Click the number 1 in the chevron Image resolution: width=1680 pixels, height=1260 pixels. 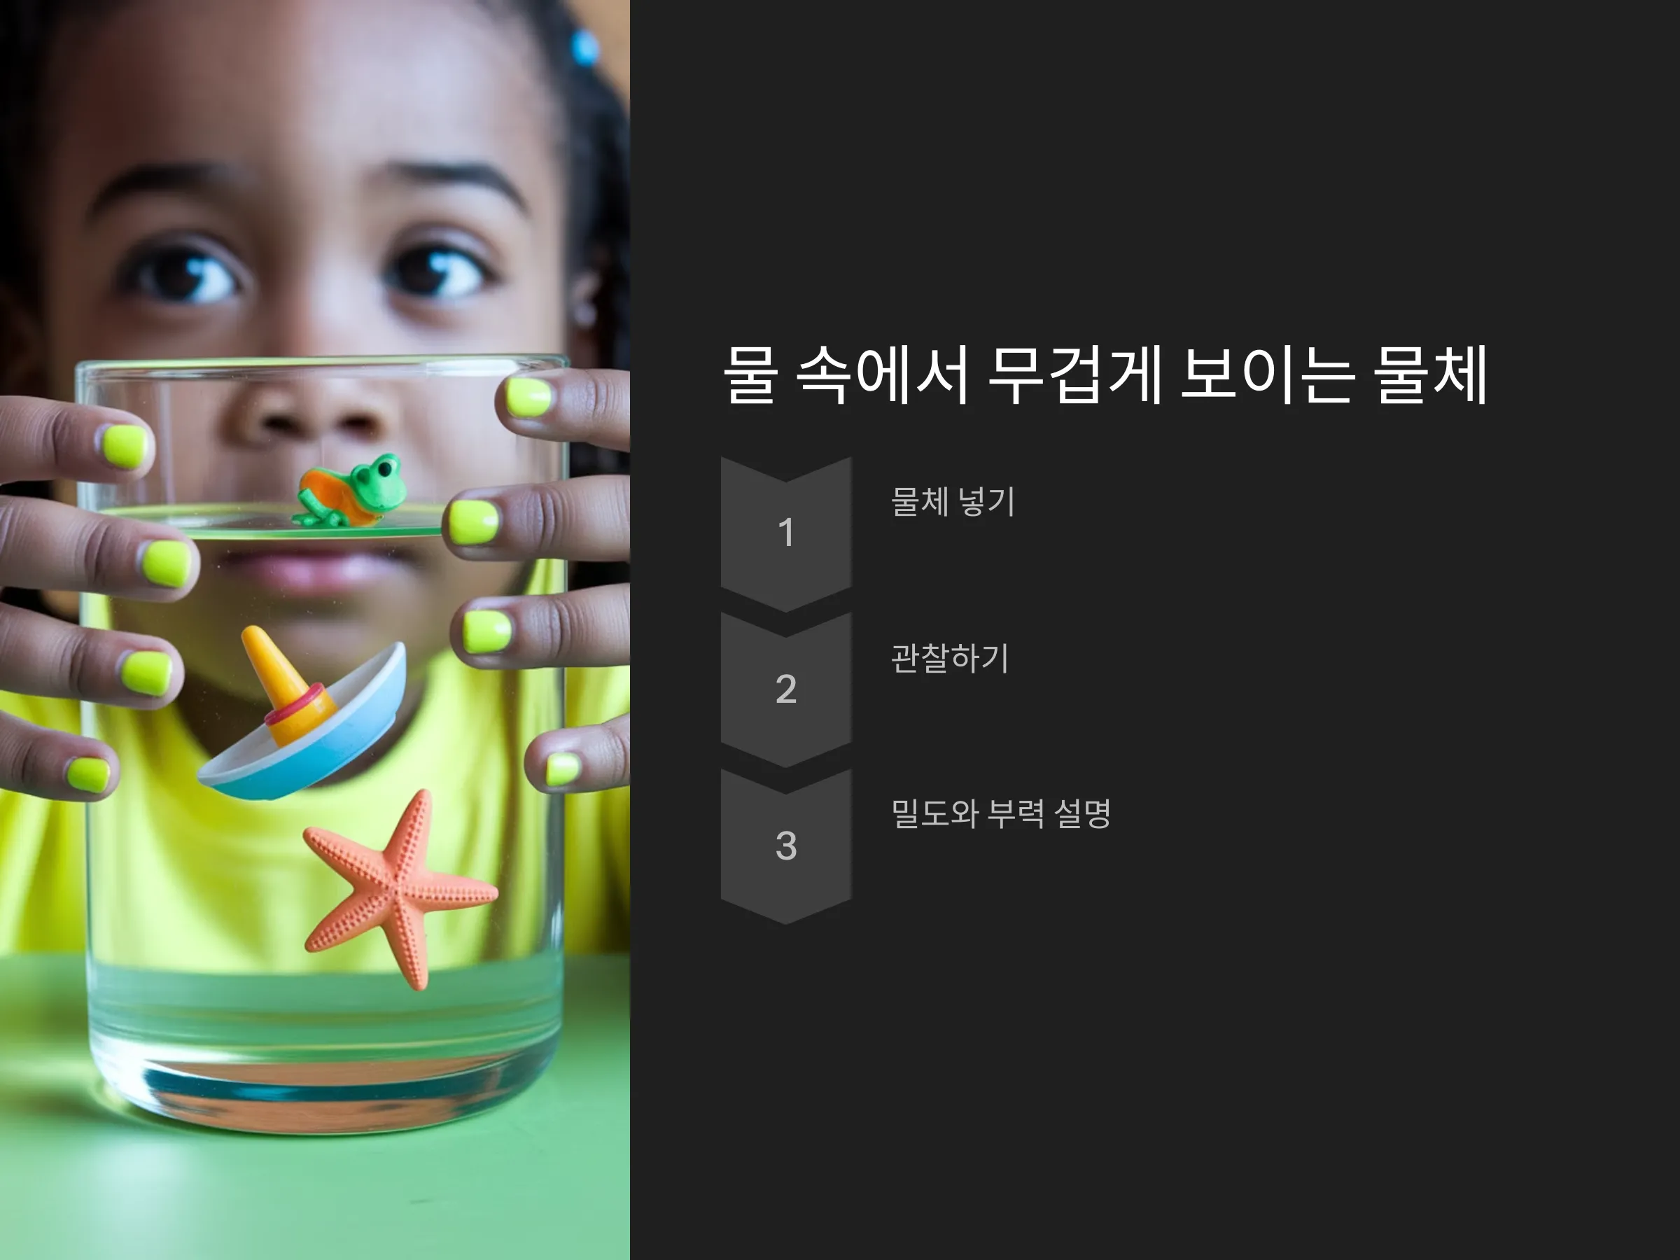point(785,533)
